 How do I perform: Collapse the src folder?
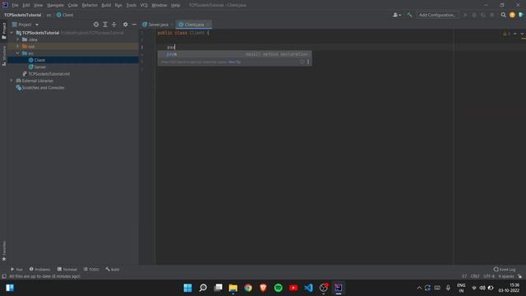coord(18,53)
